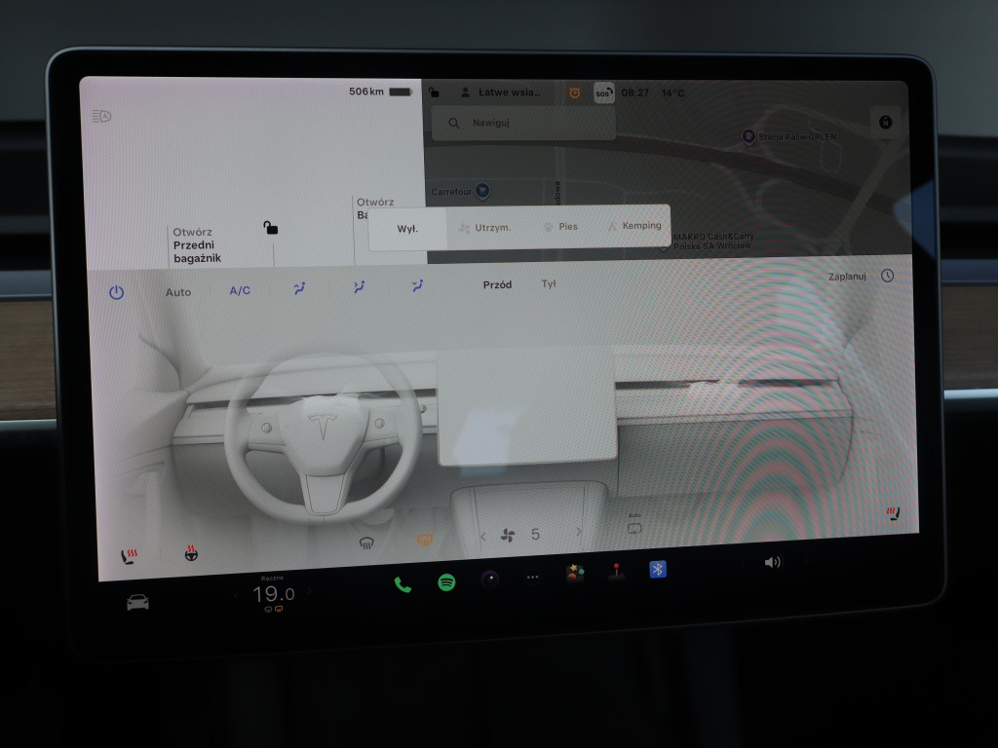Tap the SOS emergency icon
This screenshot has height=748, width=998.
(603, 93)
